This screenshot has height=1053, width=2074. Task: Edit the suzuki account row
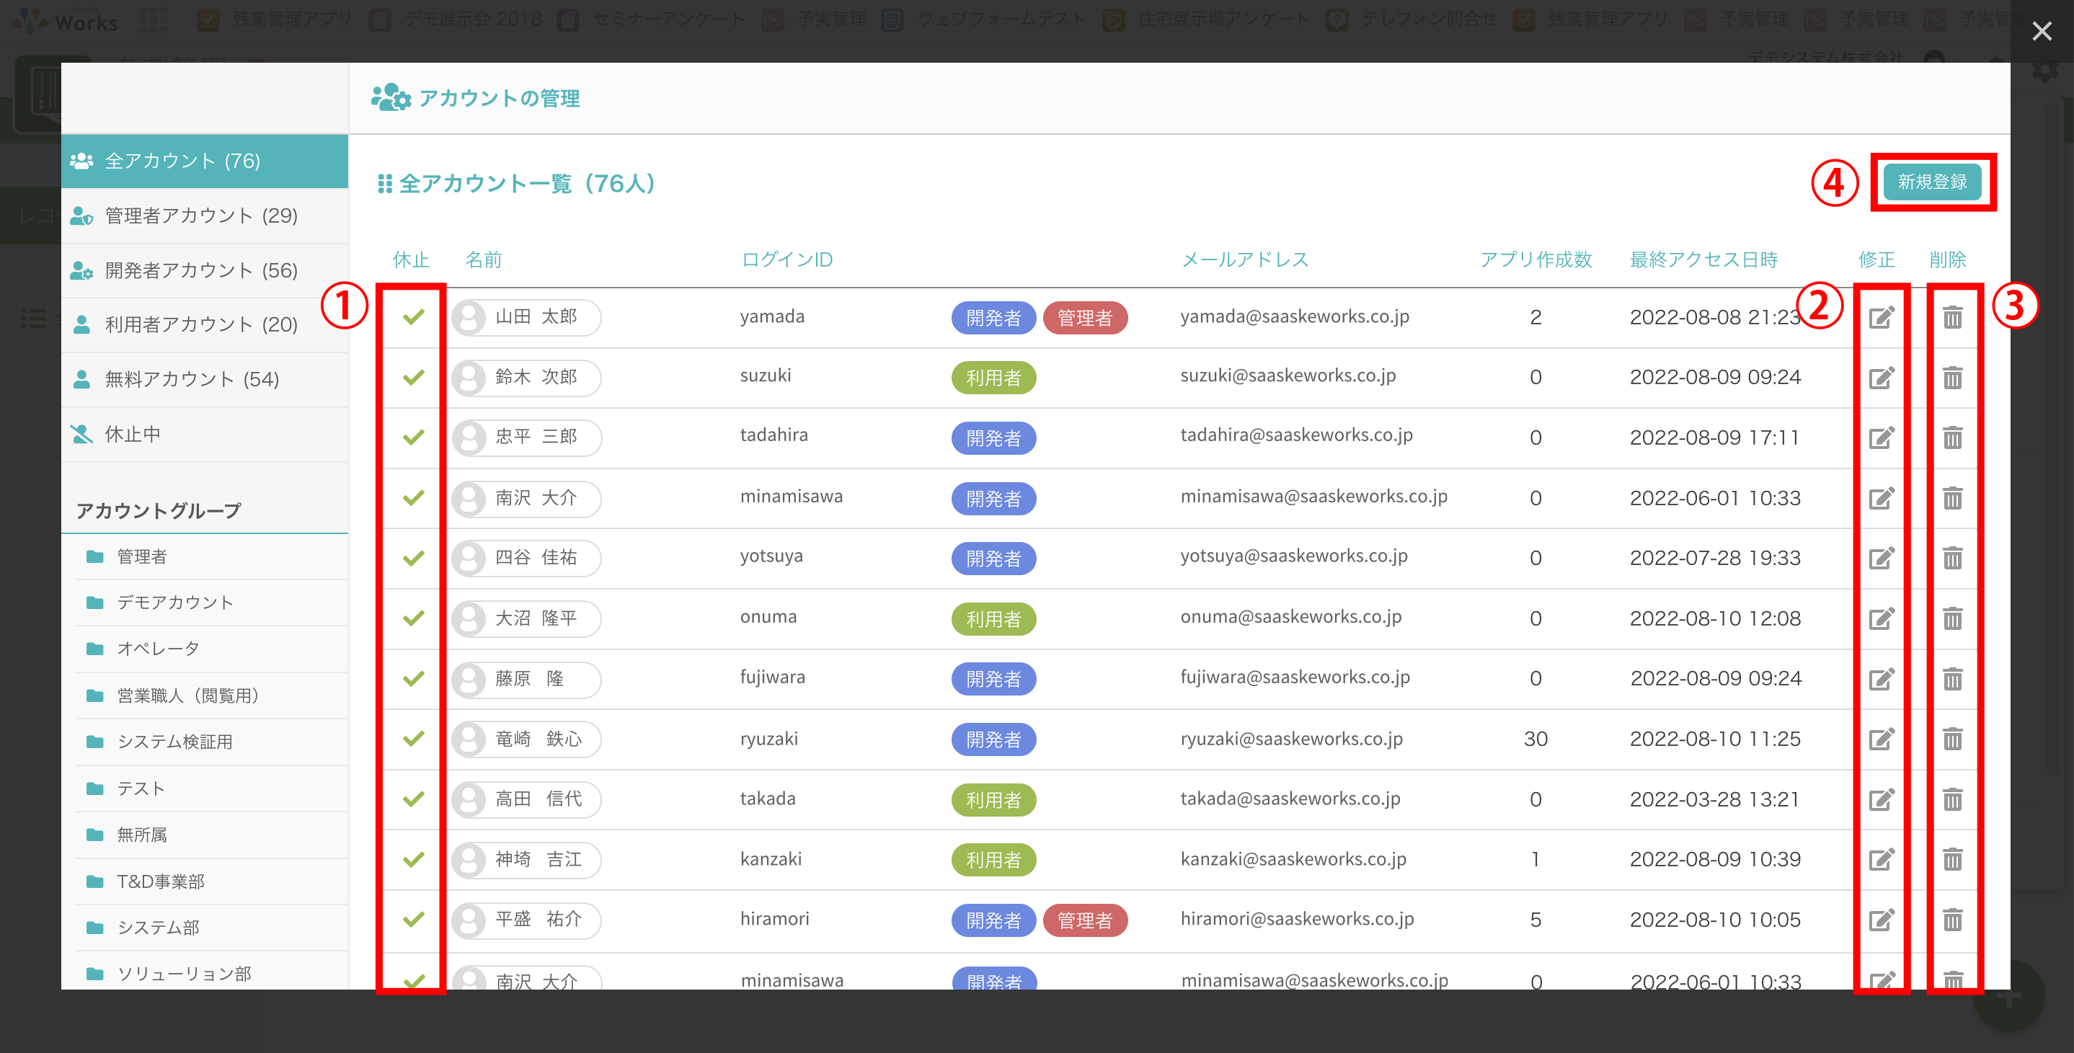1881,378
